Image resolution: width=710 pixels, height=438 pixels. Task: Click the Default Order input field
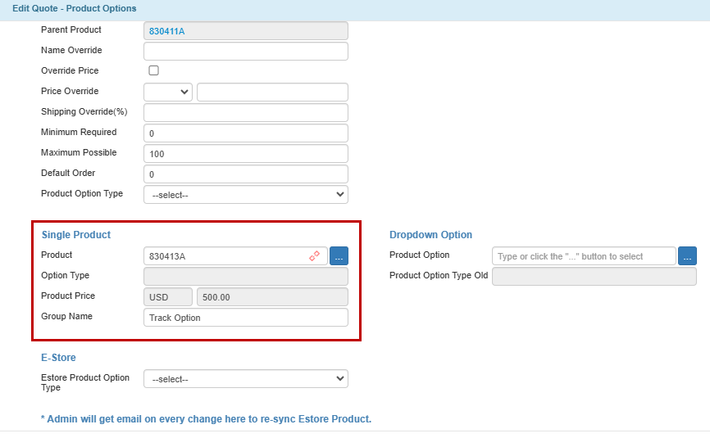pyautogui.click(x=246, y=174)
